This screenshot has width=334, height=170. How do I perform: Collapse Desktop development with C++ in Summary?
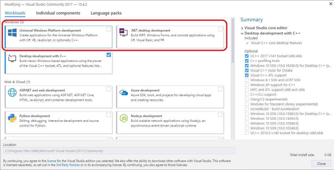242,33
